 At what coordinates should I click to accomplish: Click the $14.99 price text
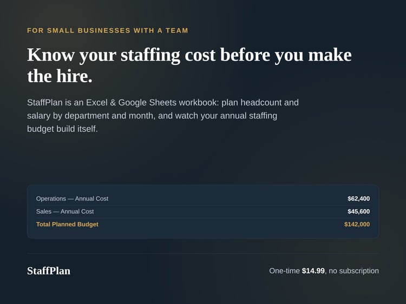coord(313,271)
